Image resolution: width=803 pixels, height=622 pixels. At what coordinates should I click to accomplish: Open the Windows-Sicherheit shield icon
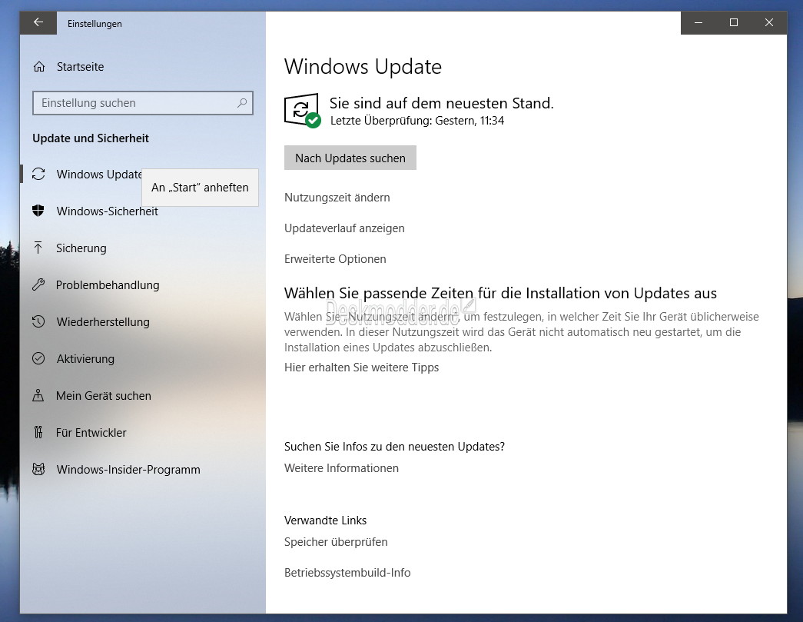pyautogui.click(x=38, y=211)
